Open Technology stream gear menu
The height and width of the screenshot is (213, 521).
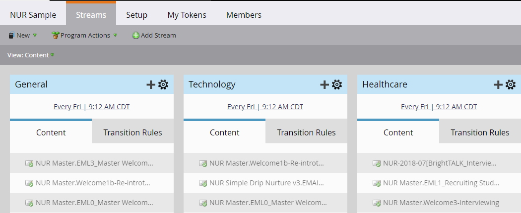pyautogui.click(x=337, y=85)
